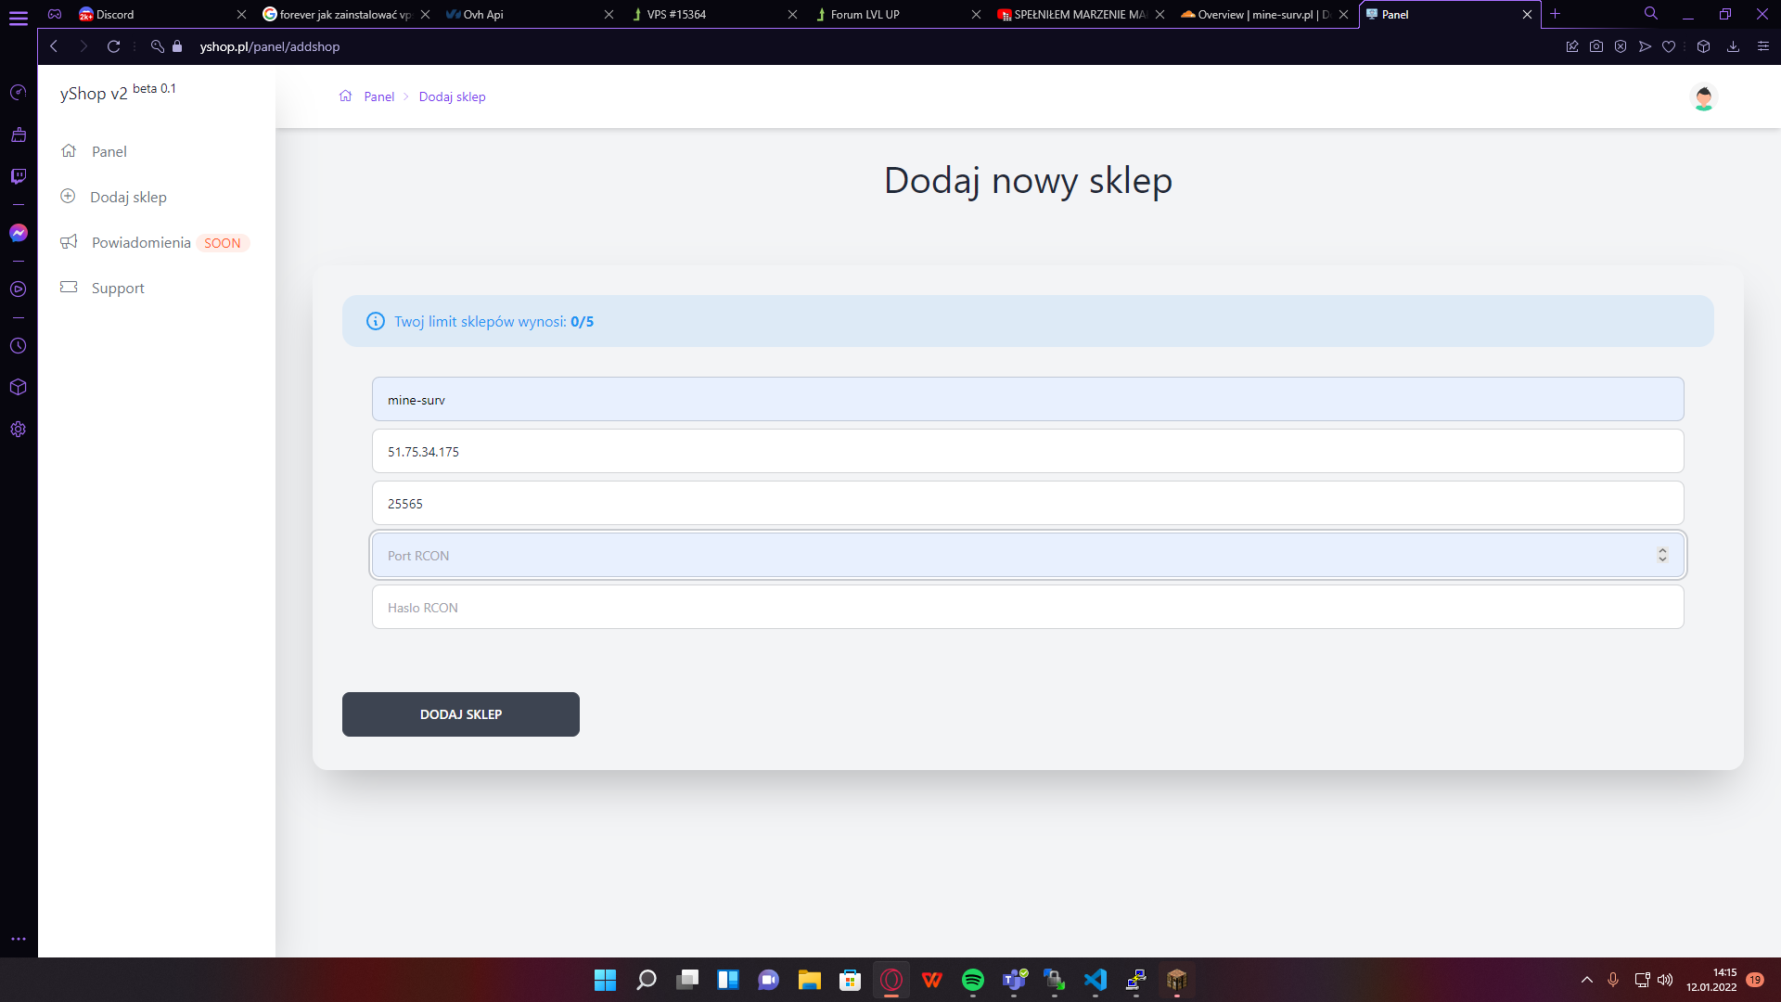
Task: Click the snapshot camera icon in address bar
Action: click(x=1596, y=46)
